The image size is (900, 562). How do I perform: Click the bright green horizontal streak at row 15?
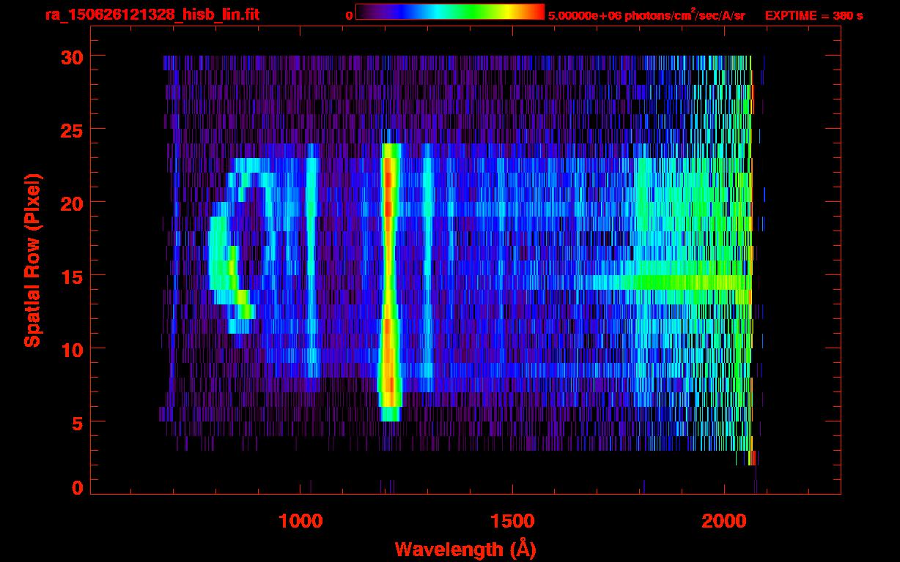(x=674, y=282)
